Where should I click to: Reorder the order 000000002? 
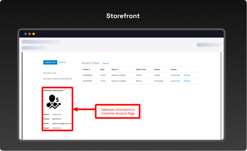tap(187, 75)
